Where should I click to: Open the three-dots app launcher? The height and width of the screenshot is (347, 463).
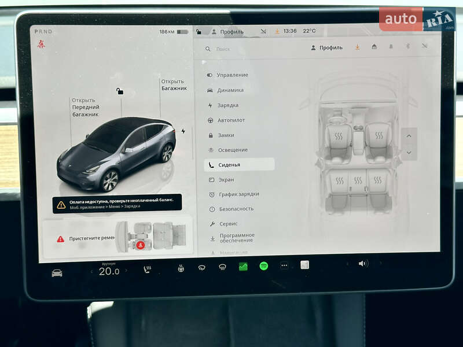pyautogui.click(x=284, y=265)
